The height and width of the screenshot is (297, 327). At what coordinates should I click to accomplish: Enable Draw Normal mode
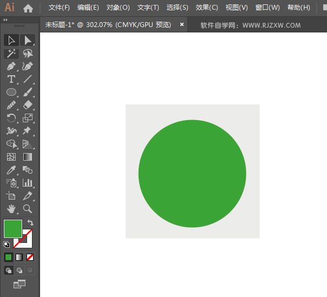click(x=9, y=270)
